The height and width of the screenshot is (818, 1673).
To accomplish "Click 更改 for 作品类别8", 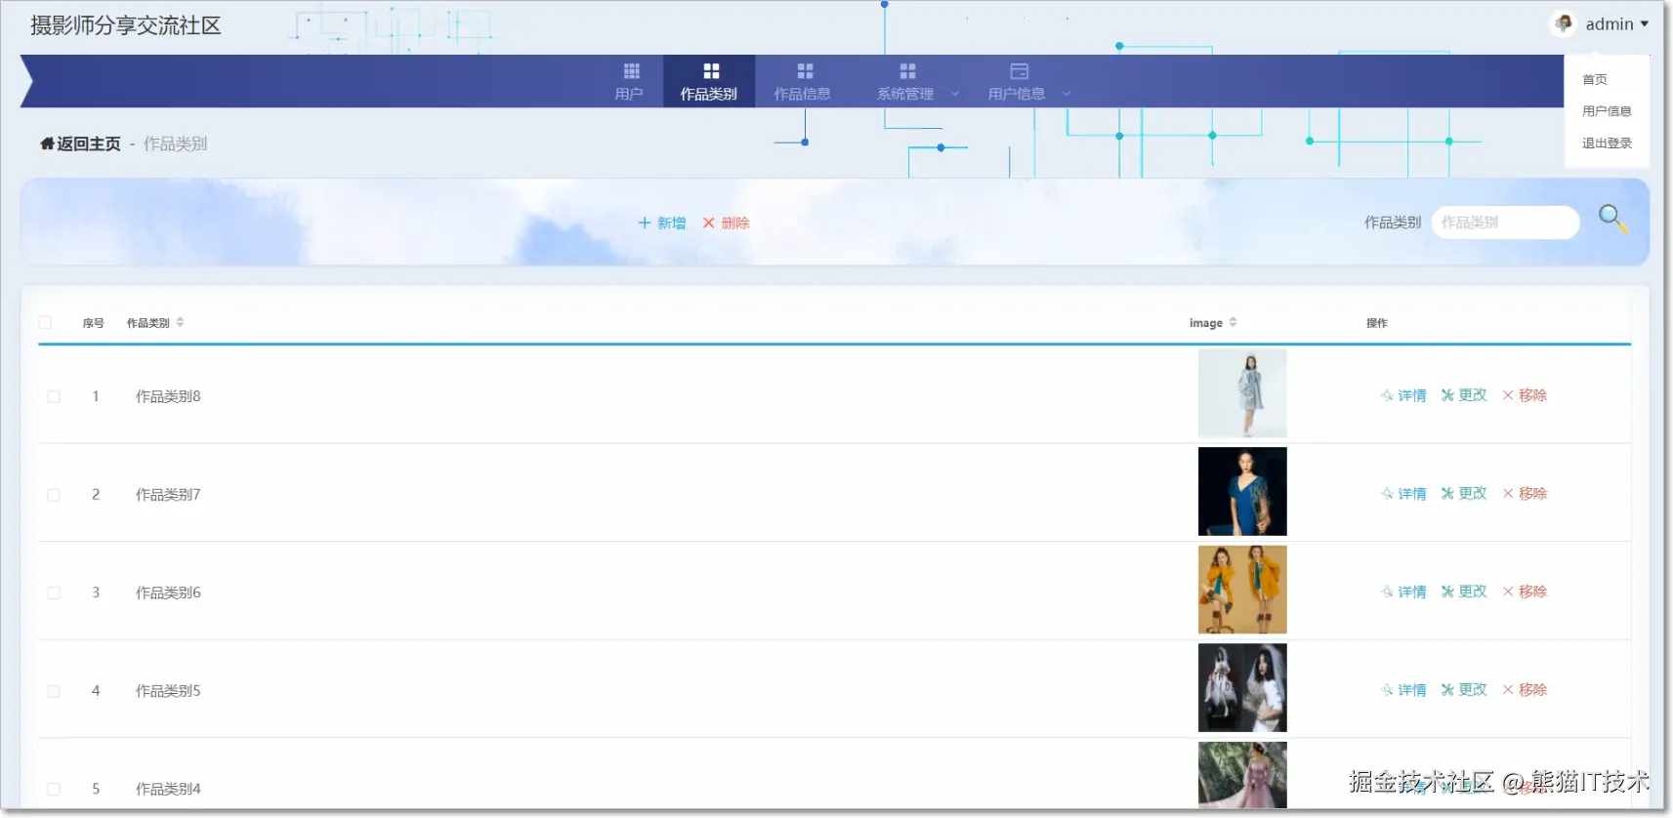I will pos(1464,395).
